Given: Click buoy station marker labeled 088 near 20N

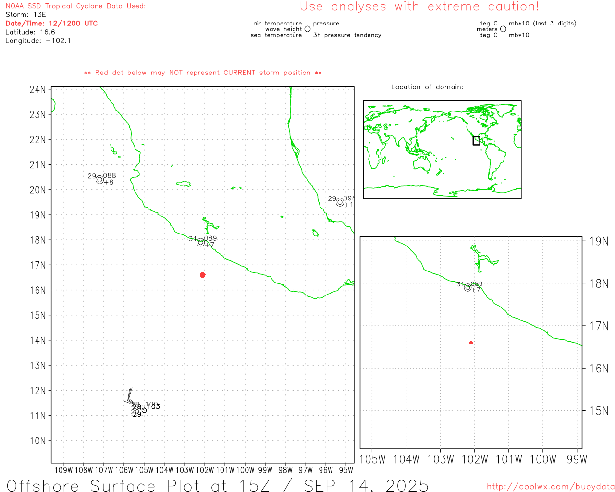Looking at the screenshot, I should 99,180.
